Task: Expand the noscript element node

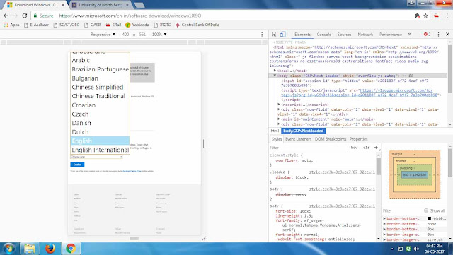Action: click(279, 105)
